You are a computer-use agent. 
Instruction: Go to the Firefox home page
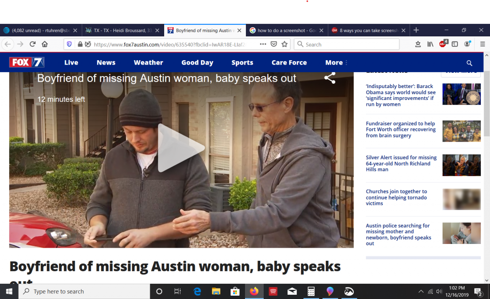(45, 44)
